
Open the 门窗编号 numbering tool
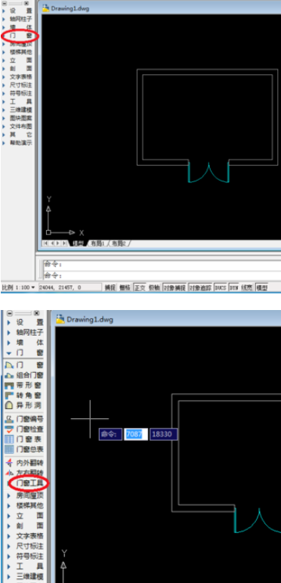(x=24, y=419)
